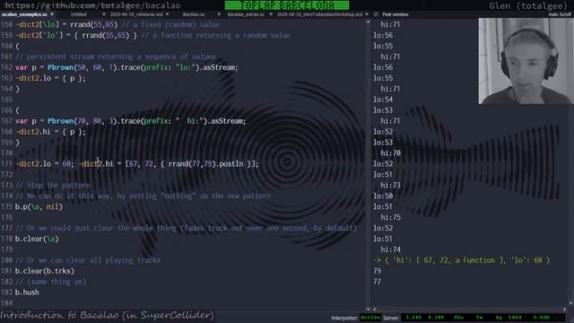Click the Interpreter Active status indicator

tap(370, 318)
